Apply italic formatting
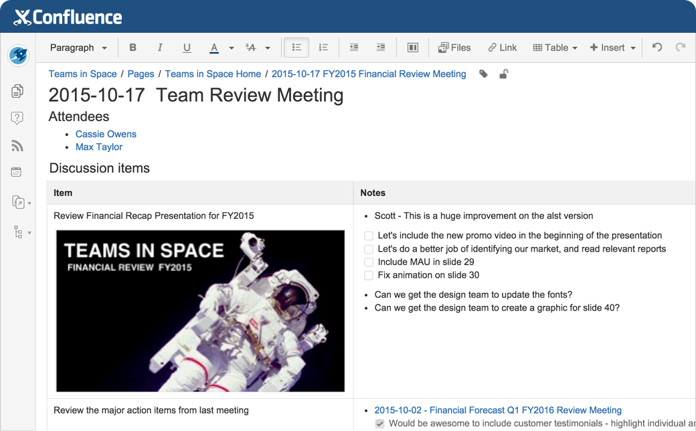The image size is (696, 431). [x=160, y=48]
